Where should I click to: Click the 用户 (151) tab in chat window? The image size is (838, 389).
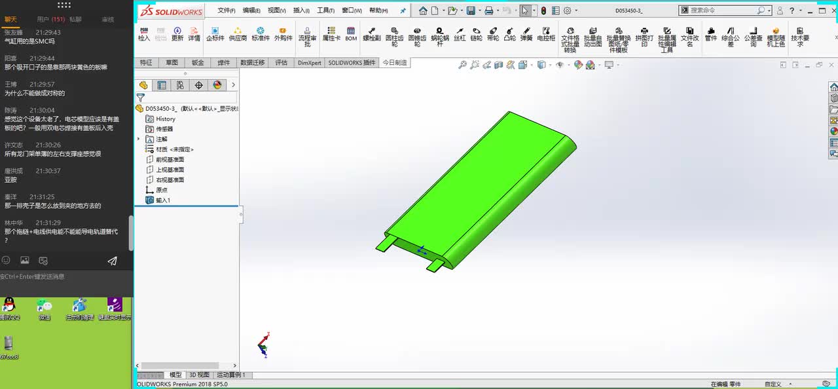click(50, 20)
